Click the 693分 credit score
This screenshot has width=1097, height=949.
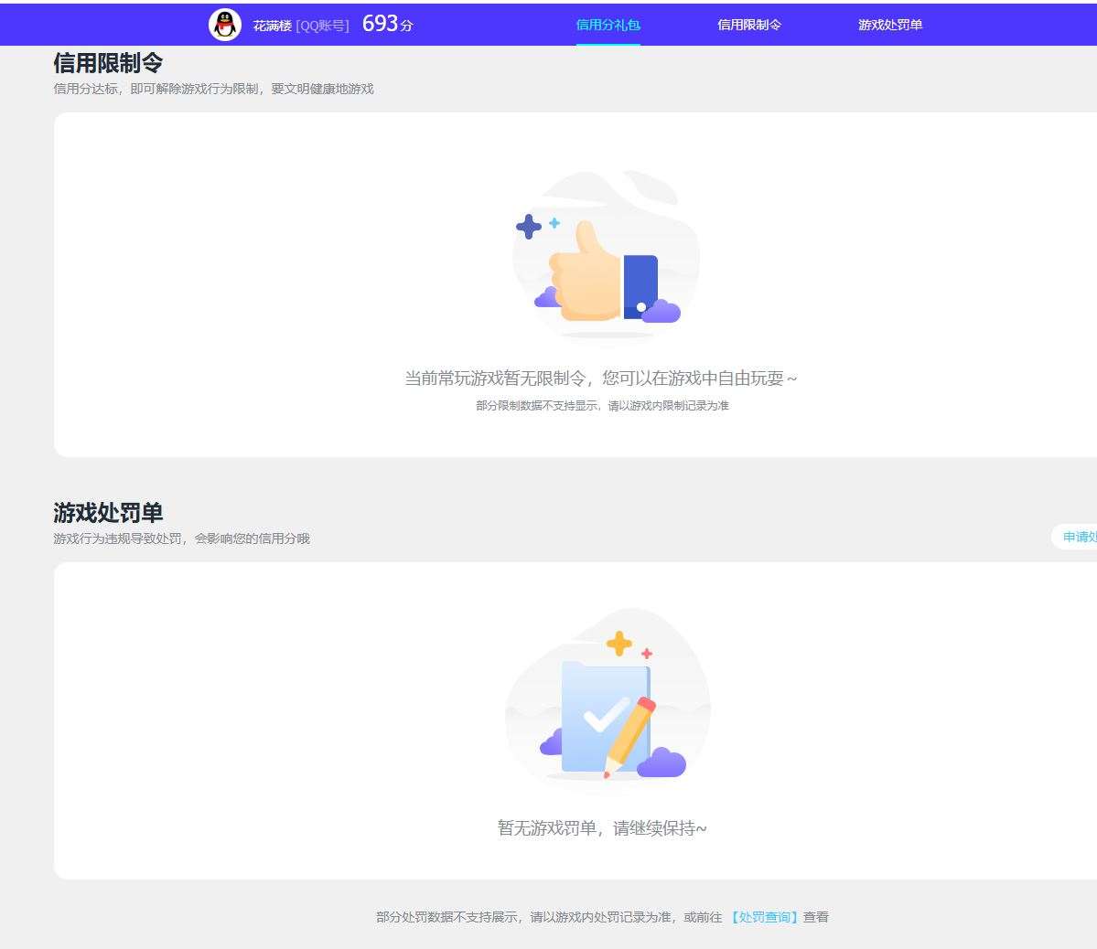coord(388,25)
